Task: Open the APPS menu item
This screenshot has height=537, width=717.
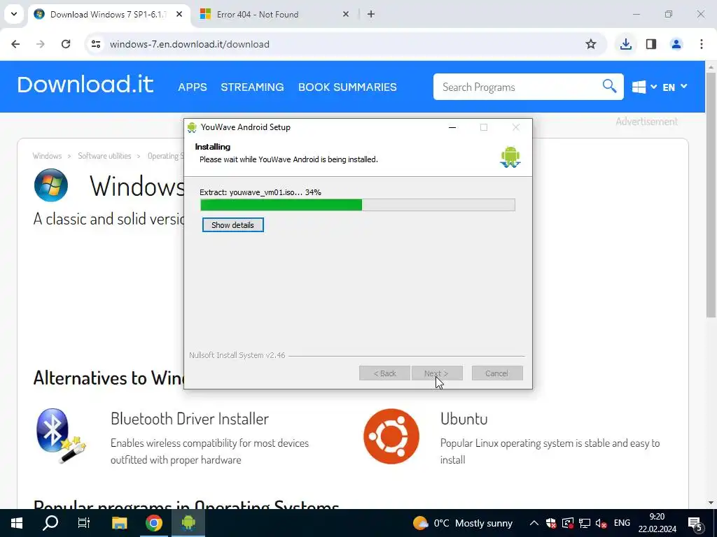Action: click(x=193, y=87)
